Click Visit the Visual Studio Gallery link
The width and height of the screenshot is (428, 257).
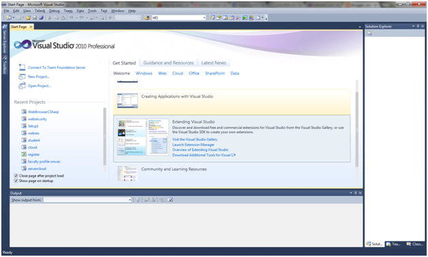(195, 139)
